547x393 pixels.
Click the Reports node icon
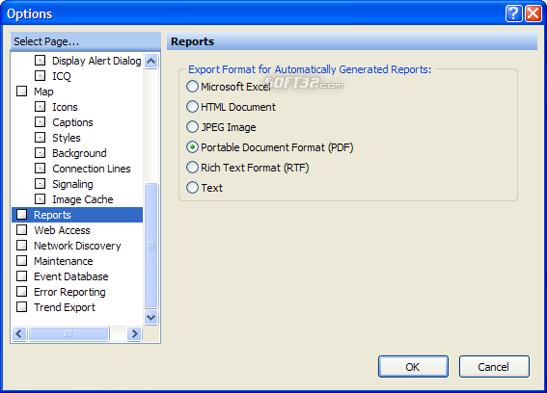click(x=21, y=214)
